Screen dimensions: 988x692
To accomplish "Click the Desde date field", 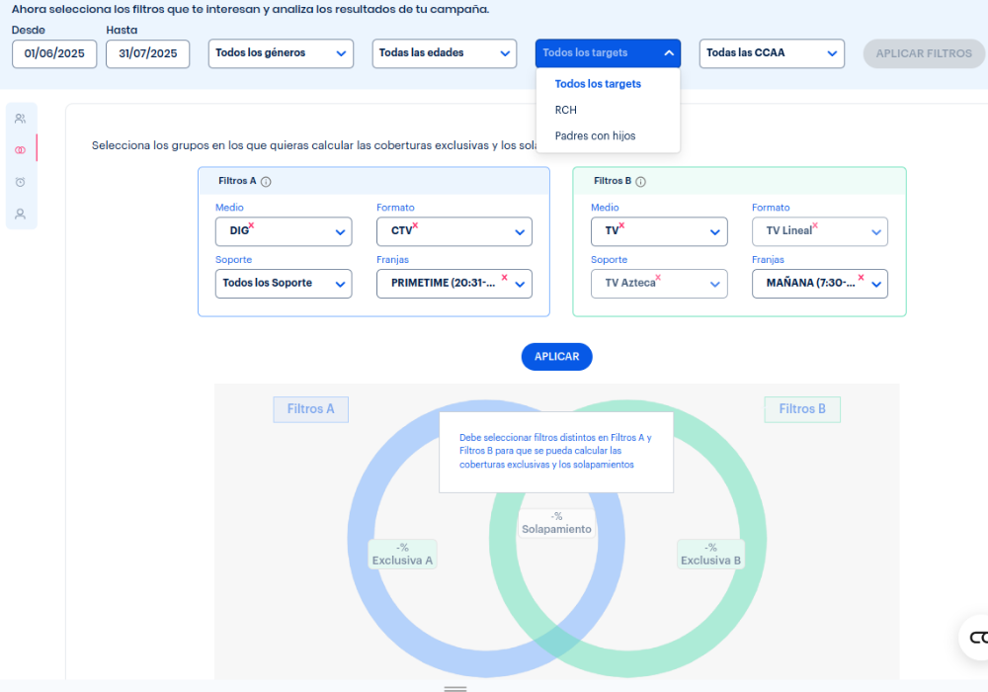I will click(54, 53).
